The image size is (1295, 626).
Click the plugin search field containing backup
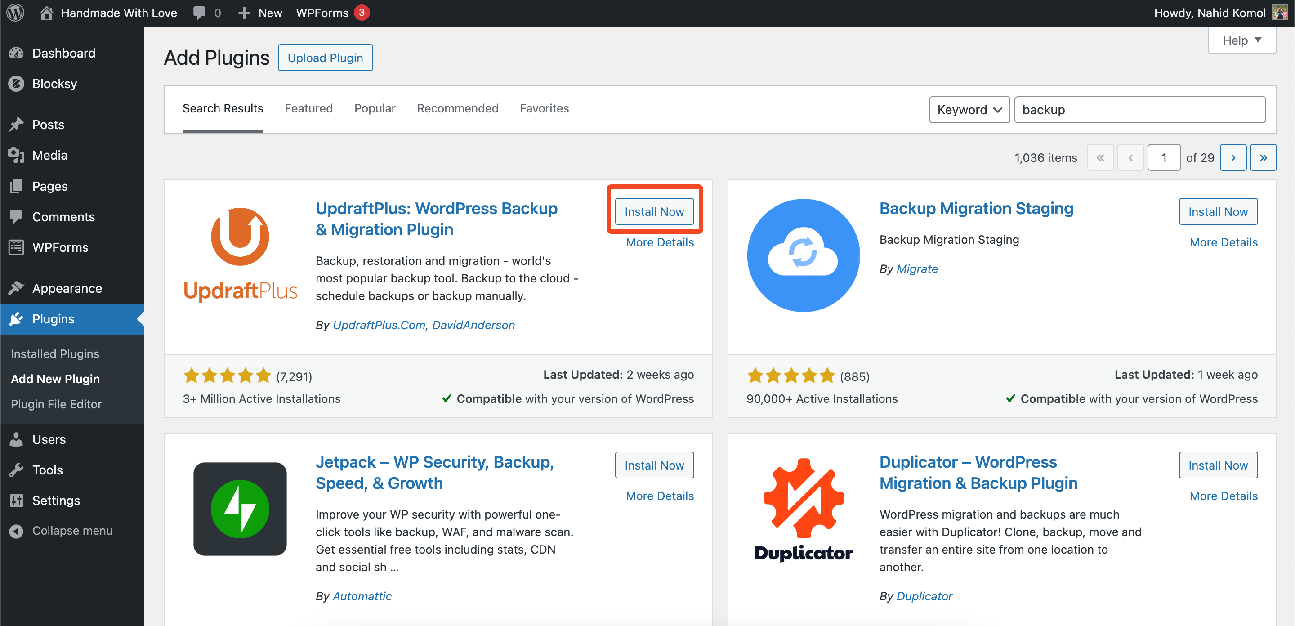(x=1140, y=110)
